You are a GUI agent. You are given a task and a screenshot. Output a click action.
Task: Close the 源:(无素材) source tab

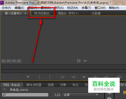click(x=29, y=13)
